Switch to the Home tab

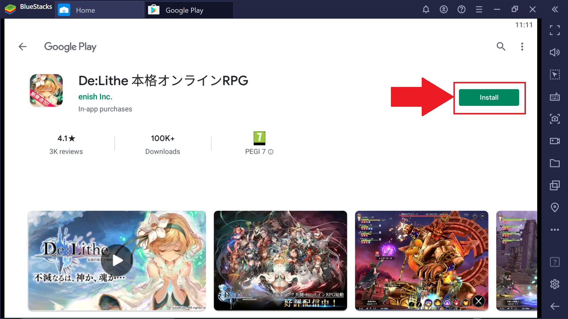(100, 10)
